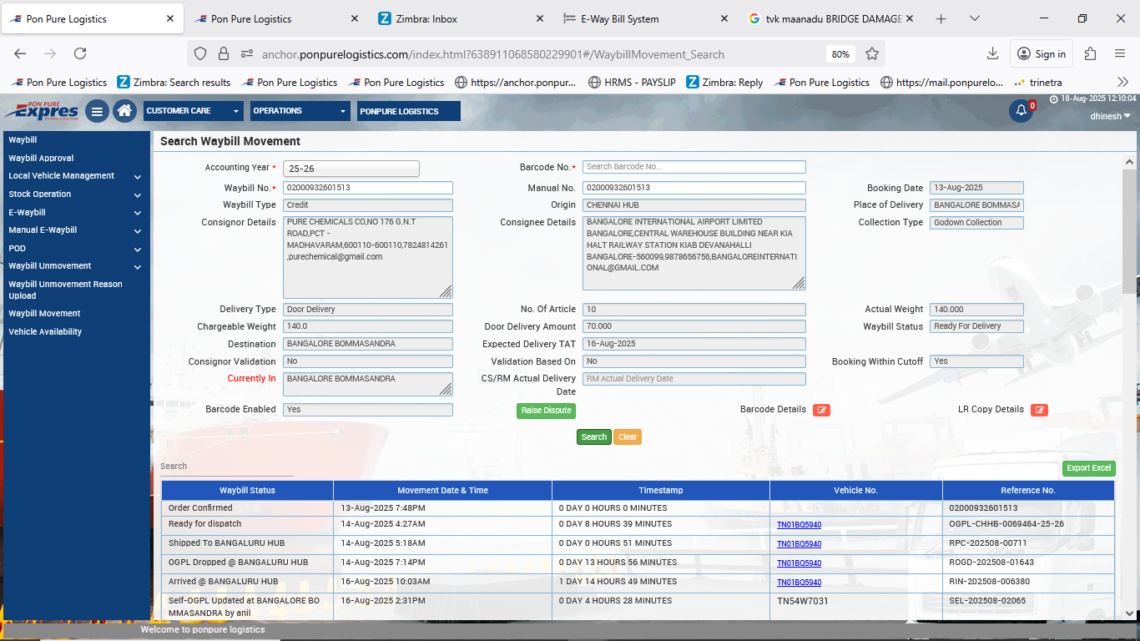1140x641 pixels.
Task: Open Waybill Approval in sidebar
Action: coord(41,158)
